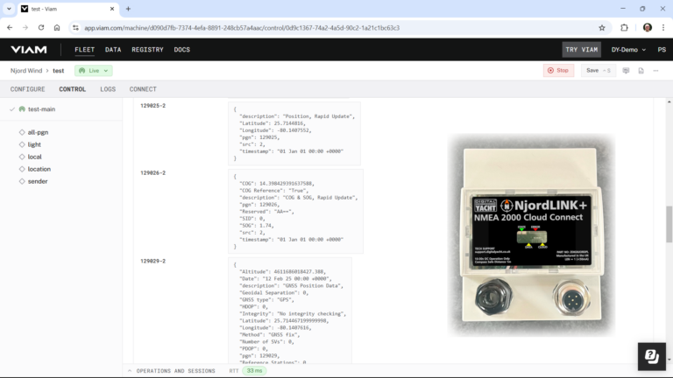Switch to the CONNECT tab

pyautogui.click(x=143, y=89)
